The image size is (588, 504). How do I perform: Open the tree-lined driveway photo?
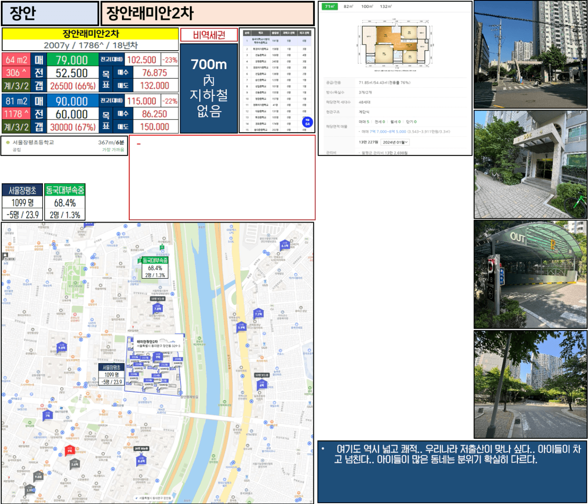click(530, 384)
